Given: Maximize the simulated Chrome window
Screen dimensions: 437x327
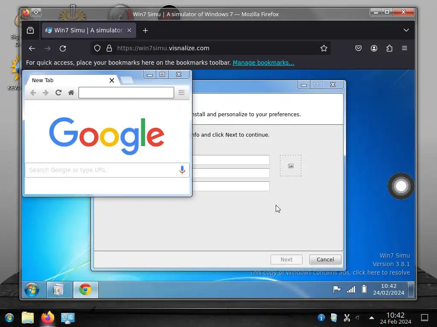Looking at the screenshot, I should click(162, 75).
